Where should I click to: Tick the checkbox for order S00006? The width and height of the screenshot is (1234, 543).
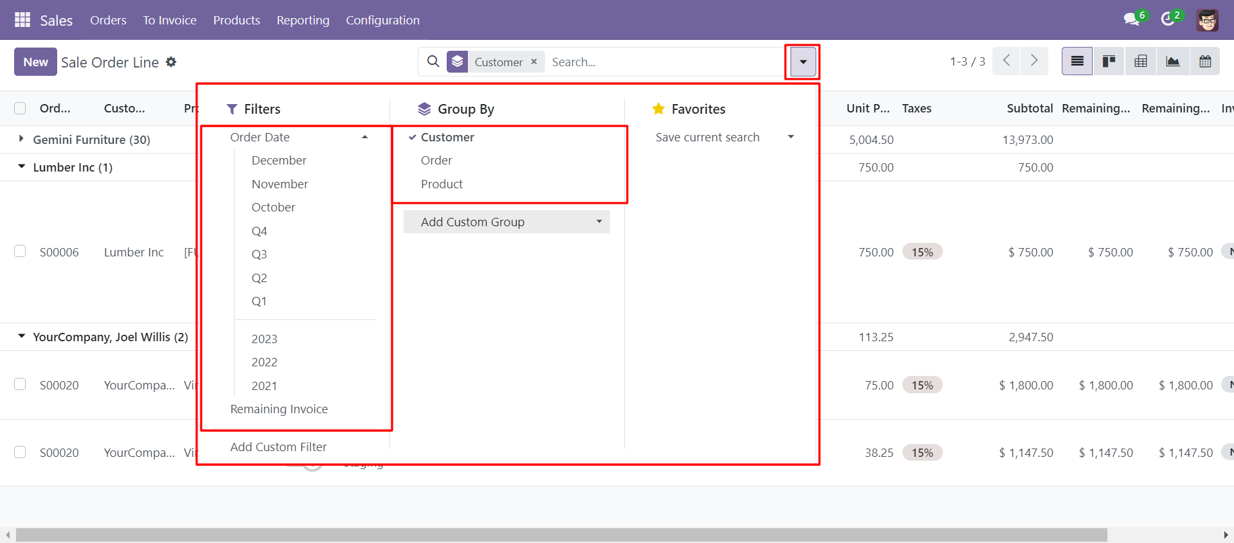click(20, 251)
